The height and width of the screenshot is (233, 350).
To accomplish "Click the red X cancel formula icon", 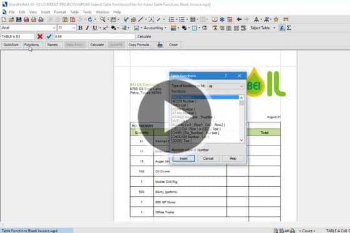I will pos(40,36).
